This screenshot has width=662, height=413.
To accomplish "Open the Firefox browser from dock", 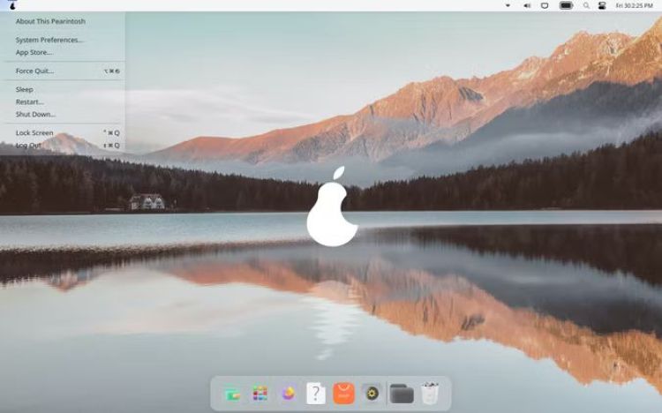I will [288, 394].
